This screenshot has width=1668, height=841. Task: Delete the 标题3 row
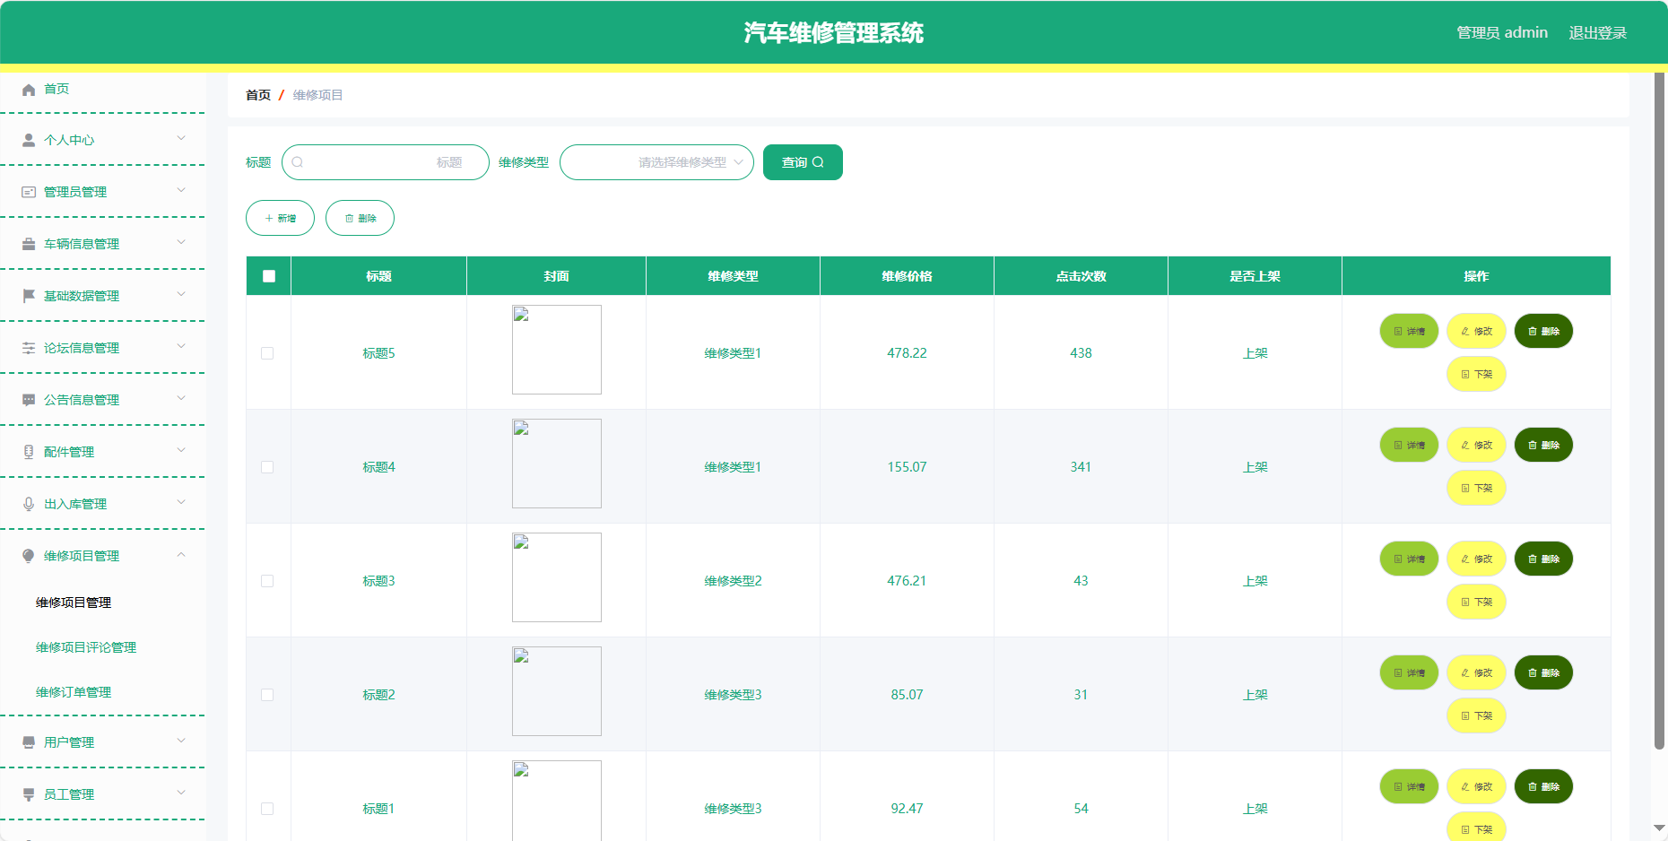coord(1543,559)
